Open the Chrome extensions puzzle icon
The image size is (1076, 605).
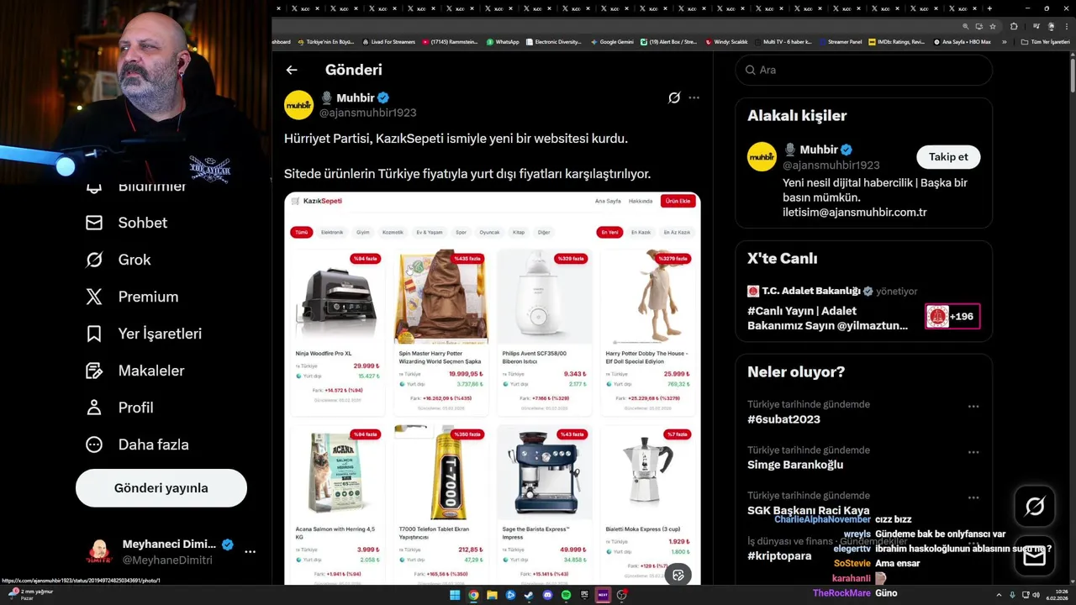pyautogui.click(x=1014, y=26)
